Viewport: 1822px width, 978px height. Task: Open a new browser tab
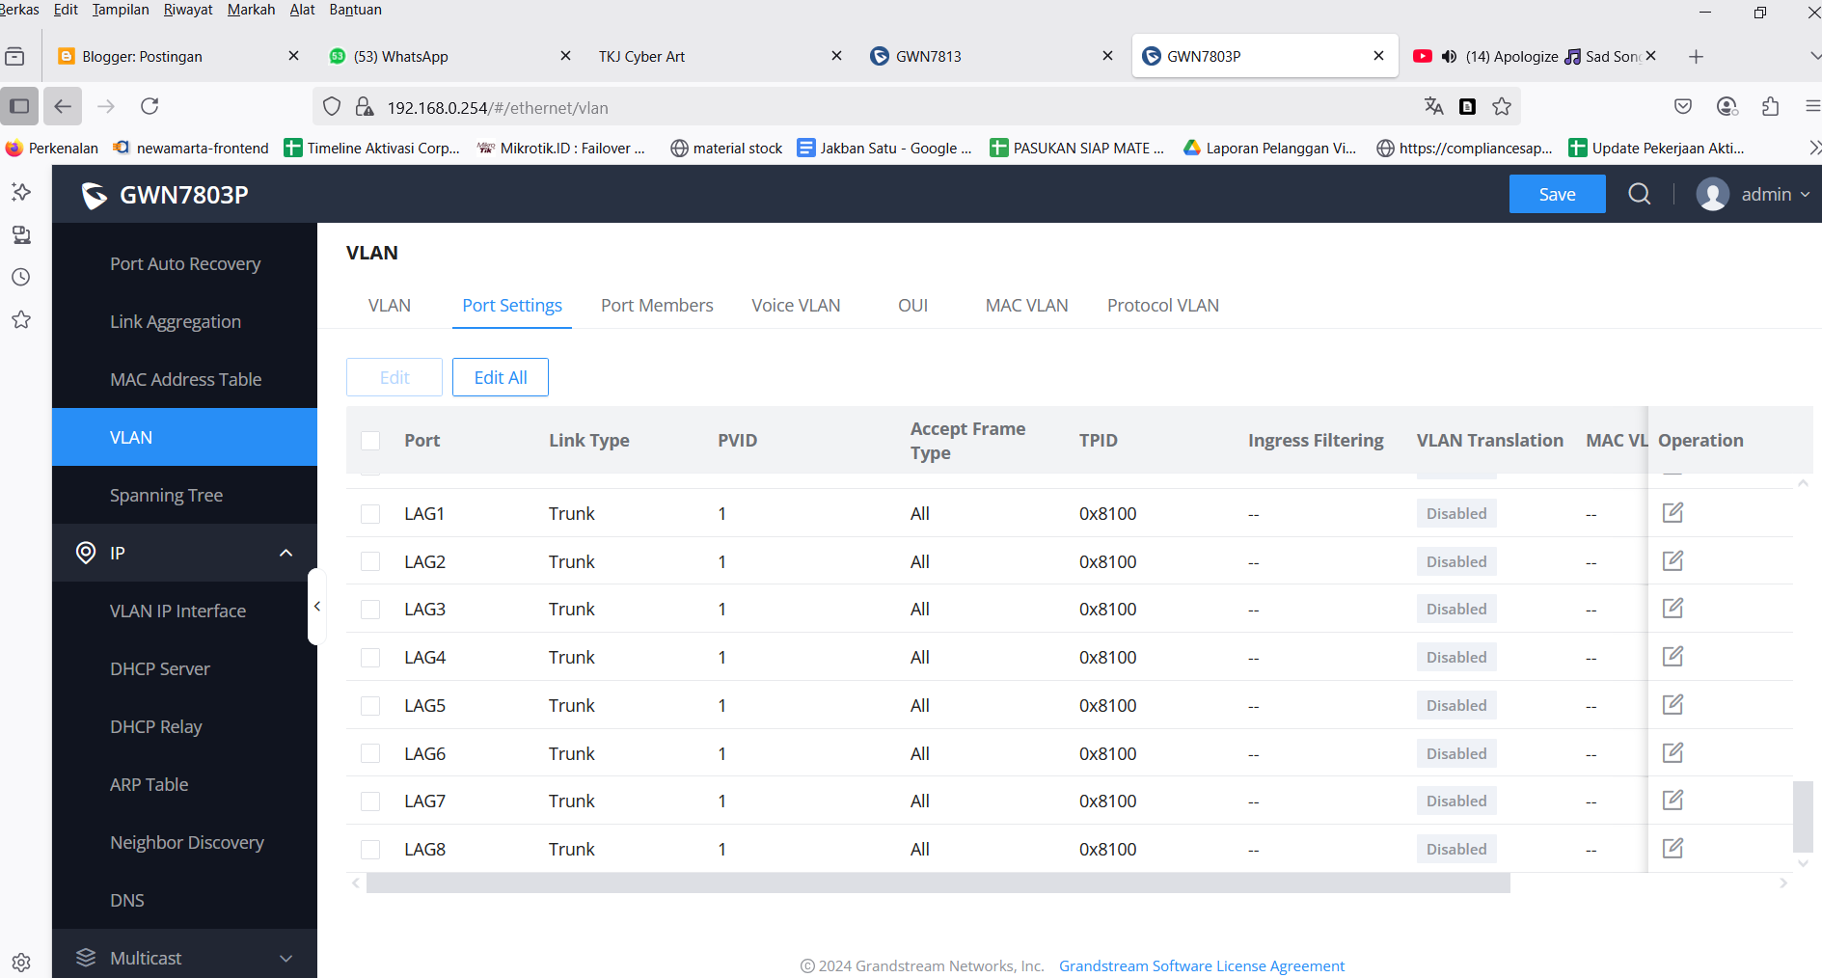coord(1696,56)
